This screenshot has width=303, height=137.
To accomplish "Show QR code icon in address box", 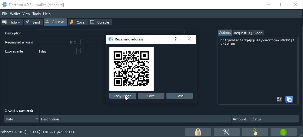I will tap(279, 99).
